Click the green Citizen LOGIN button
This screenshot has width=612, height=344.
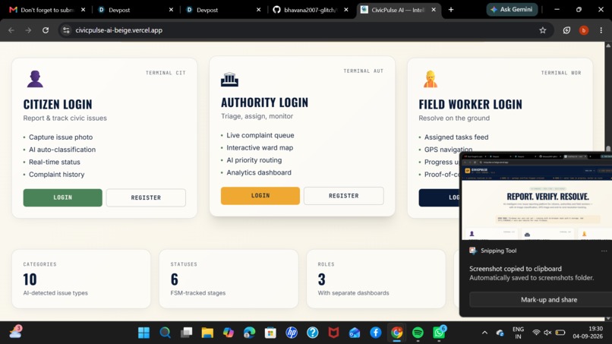[63, 197]
